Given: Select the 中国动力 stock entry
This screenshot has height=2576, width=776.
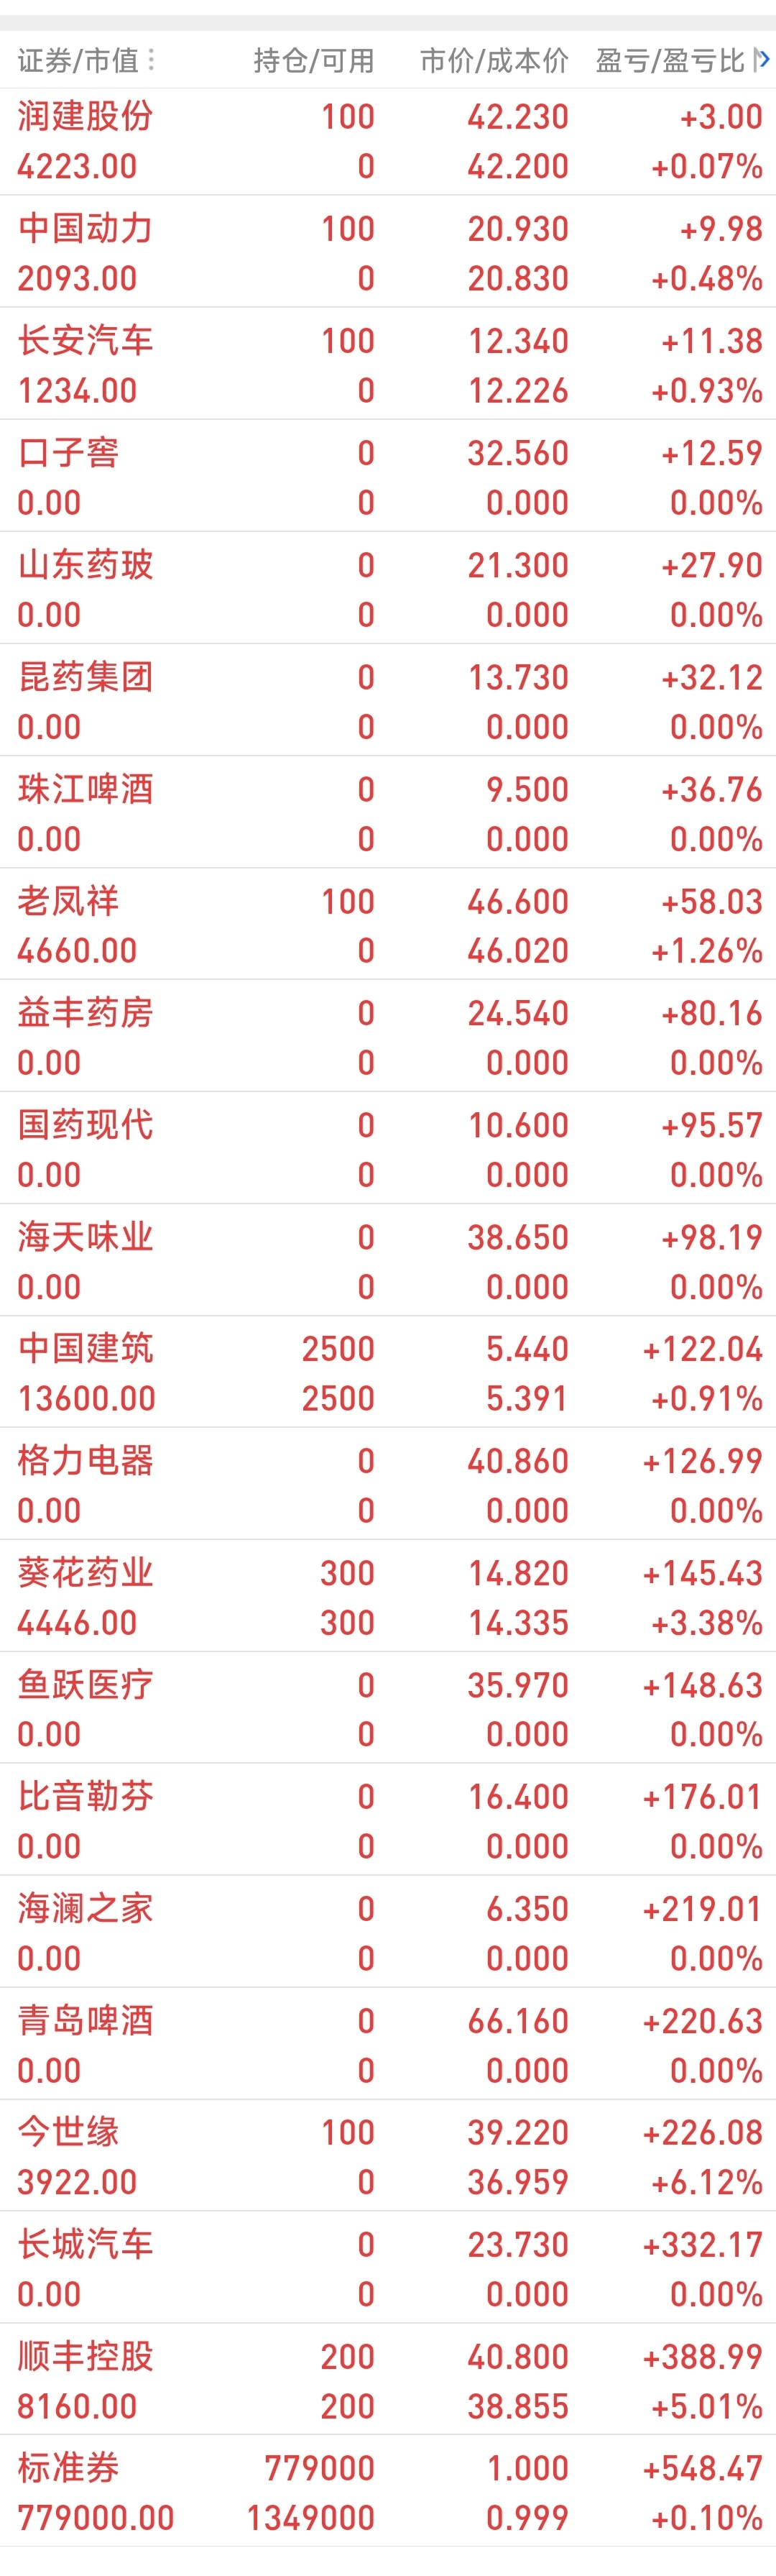Looking at the screenshot, I should [x=388, y=253].
